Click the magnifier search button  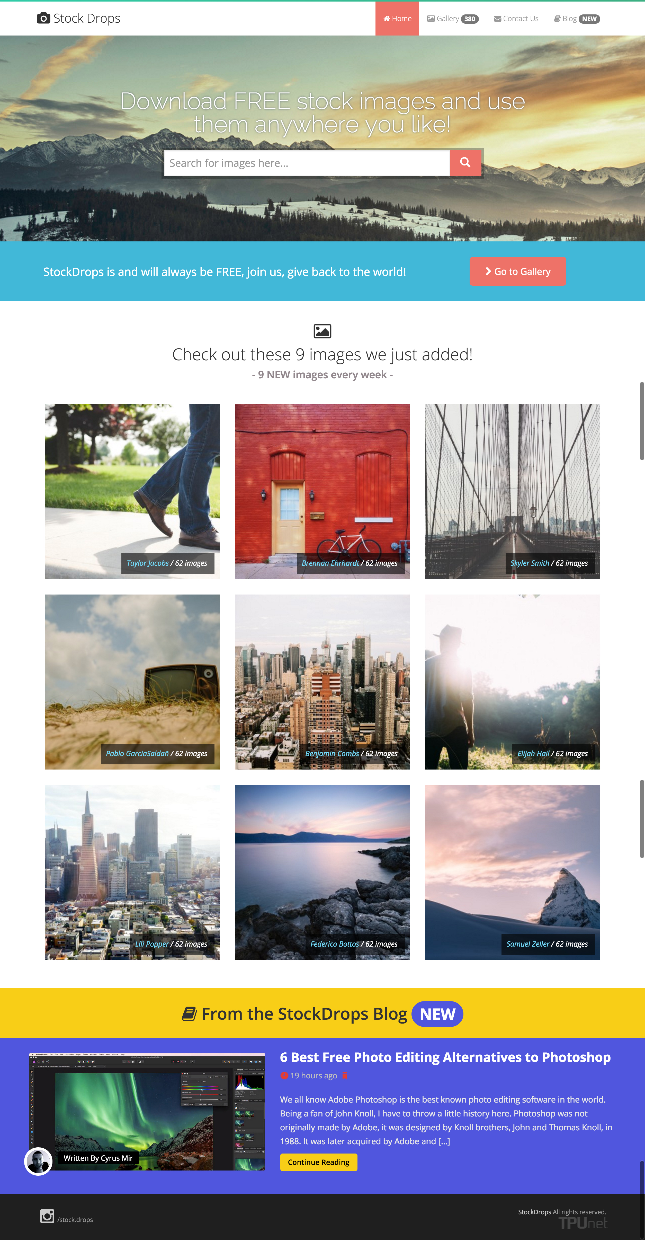click(465, 163)
